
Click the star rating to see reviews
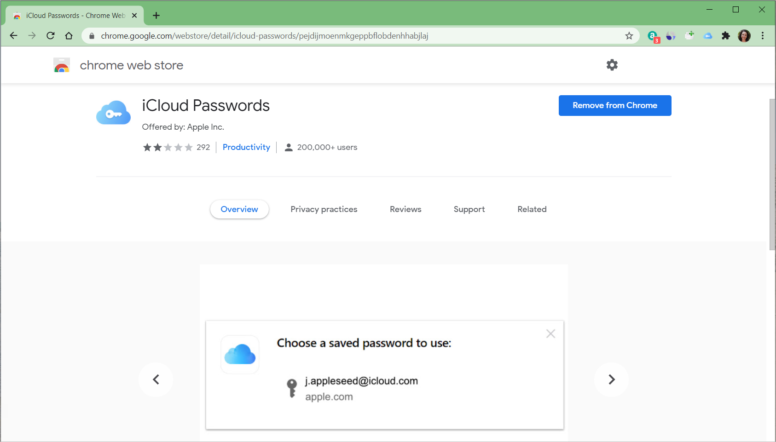coord(168,147)
